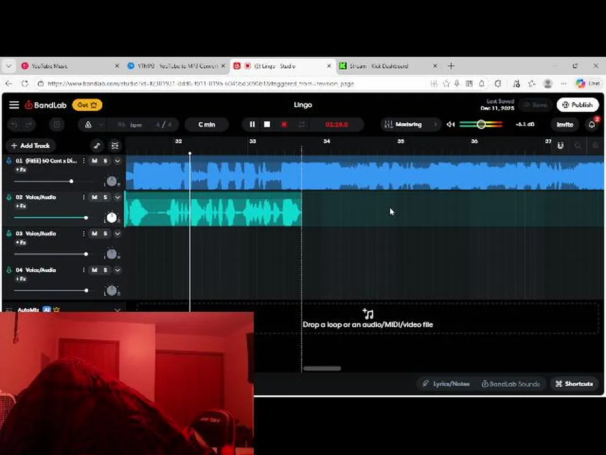
Task: Click track 01 volume slider handle
Action: pos(71,181)
